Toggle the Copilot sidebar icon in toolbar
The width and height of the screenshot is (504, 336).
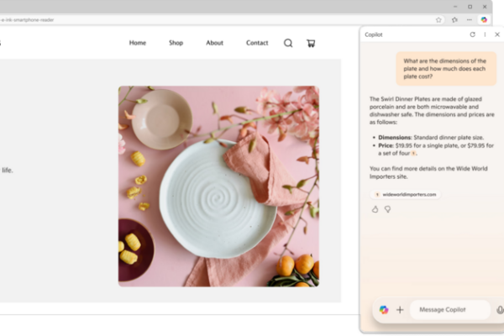click(484, 20)
